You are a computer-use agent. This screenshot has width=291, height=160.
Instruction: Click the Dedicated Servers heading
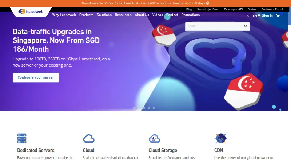[36, 150]
